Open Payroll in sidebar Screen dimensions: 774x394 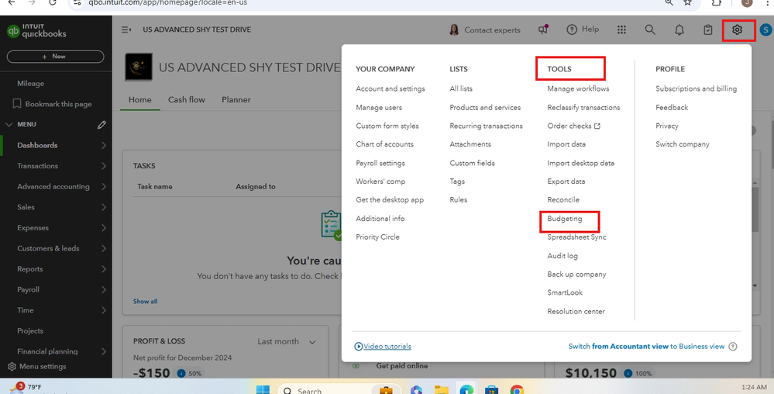pyautogui.click(x=28, y=290)
